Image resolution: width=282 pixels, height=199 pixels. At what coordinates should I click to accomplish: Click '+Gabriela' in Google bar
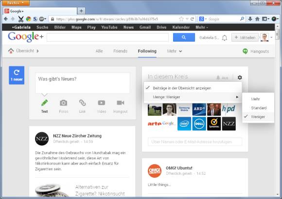coord(21,27)
